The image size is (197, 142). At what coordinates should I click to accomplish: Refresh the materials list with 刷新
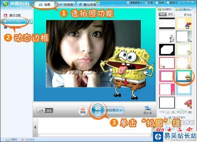(188, 15)
